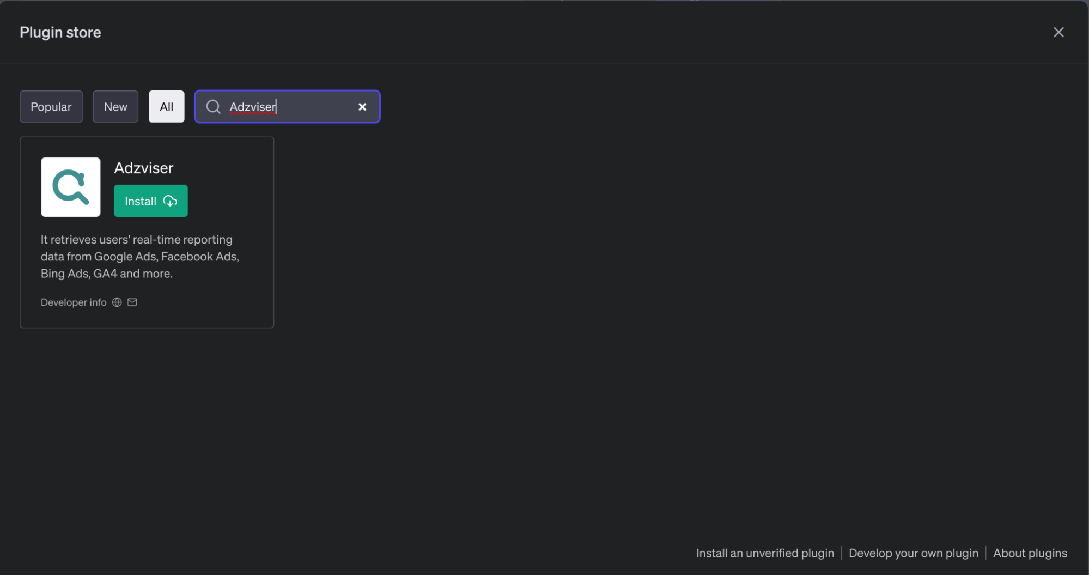Open About plugins link
The width and height of the screenshot is (1089, 576).
pos(1030,553)
